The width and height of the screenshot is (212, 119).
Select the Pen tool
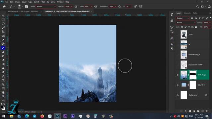pos(3,76)
